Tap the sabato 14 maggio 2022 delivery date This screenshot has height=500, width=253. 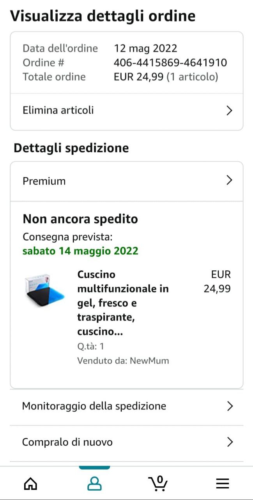coord(80,250)
